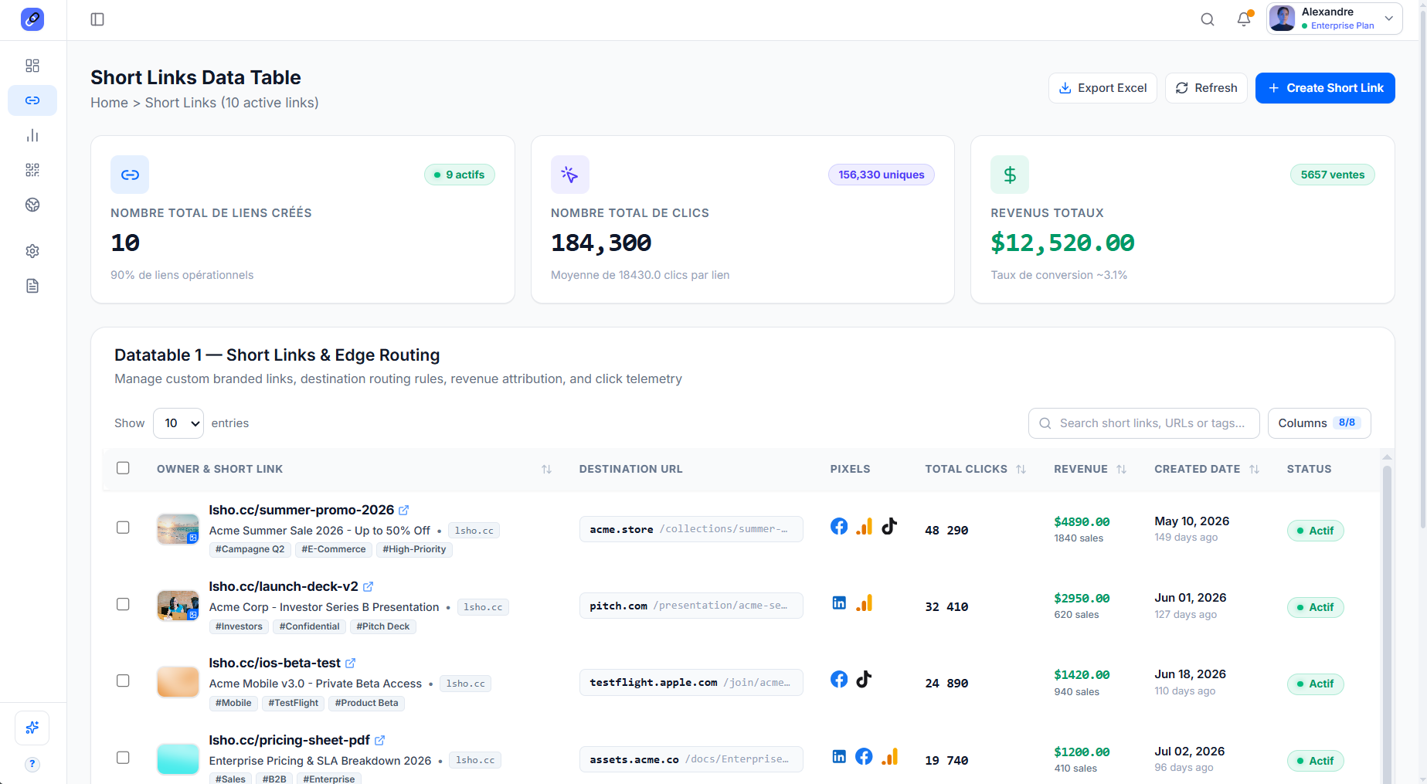
Task: Sort by Total Clicks column
Action: click(x=1021, y=469)
